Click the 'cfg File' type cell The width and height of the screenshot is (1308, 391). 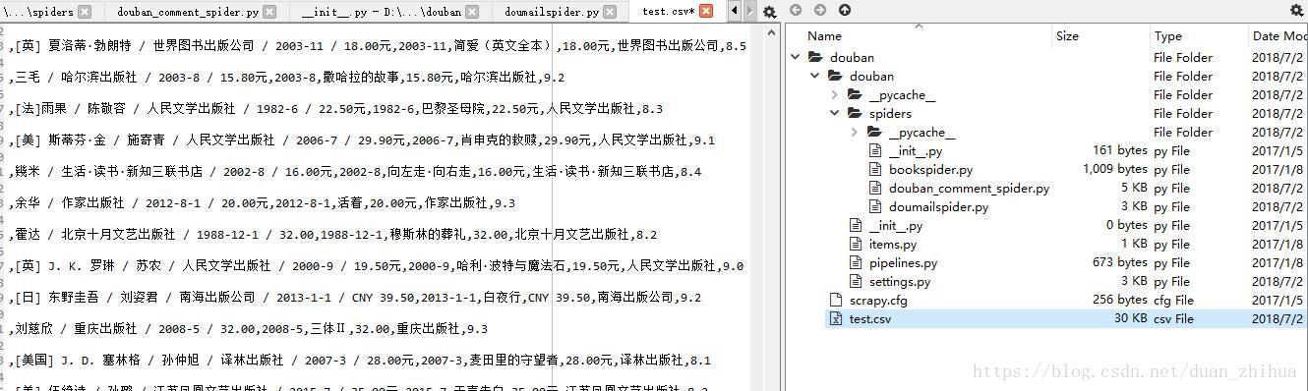[x=1173, y=300]
